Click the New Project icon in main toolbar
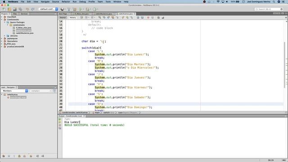 click(9, 9)
